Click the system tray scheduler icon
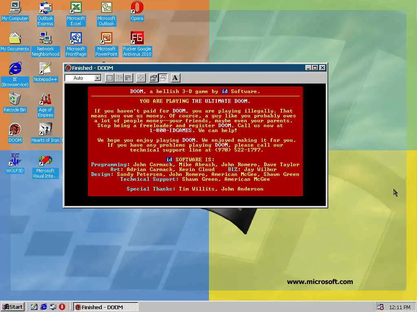 (380, 307)
